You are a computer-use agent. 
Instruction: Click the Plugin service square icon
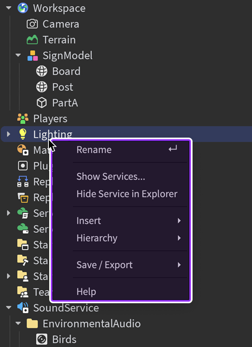point(23,166)
